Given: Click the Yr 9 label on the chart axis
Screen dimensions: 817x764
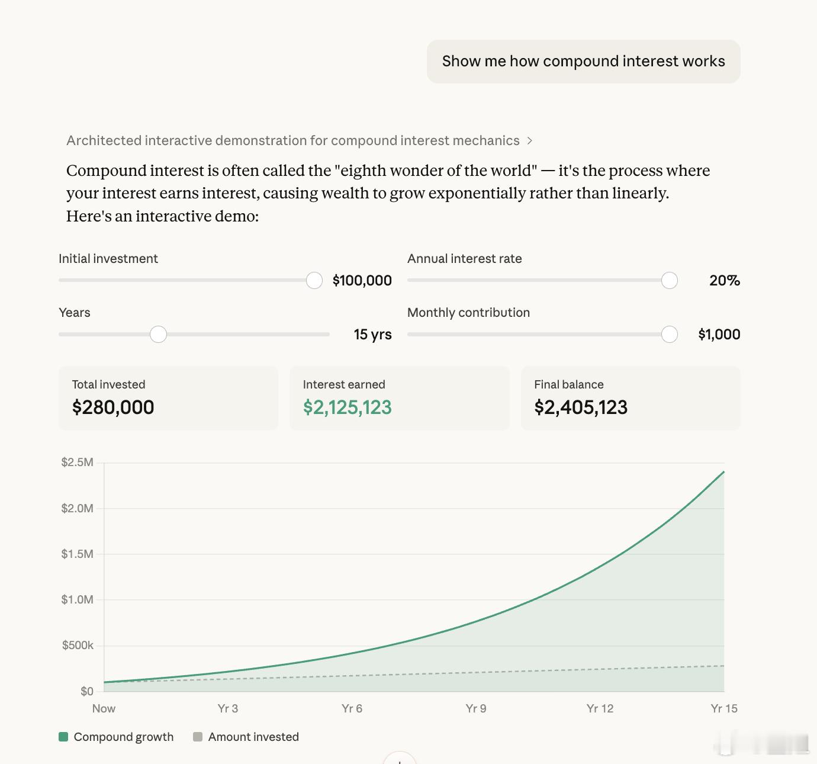Looking at the screenshot, I should pyautogui.click(x=476, y=708).
